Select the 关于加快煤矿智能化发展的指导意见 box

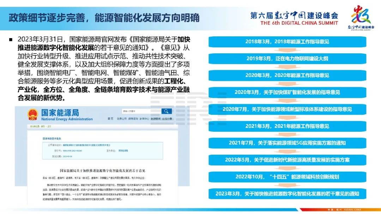[287, 93]
